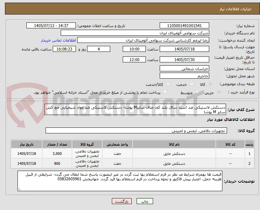Click the چاپ print button
Viewport: 260px width, 210px height.
pyautogui.click(x=145, y=201)
